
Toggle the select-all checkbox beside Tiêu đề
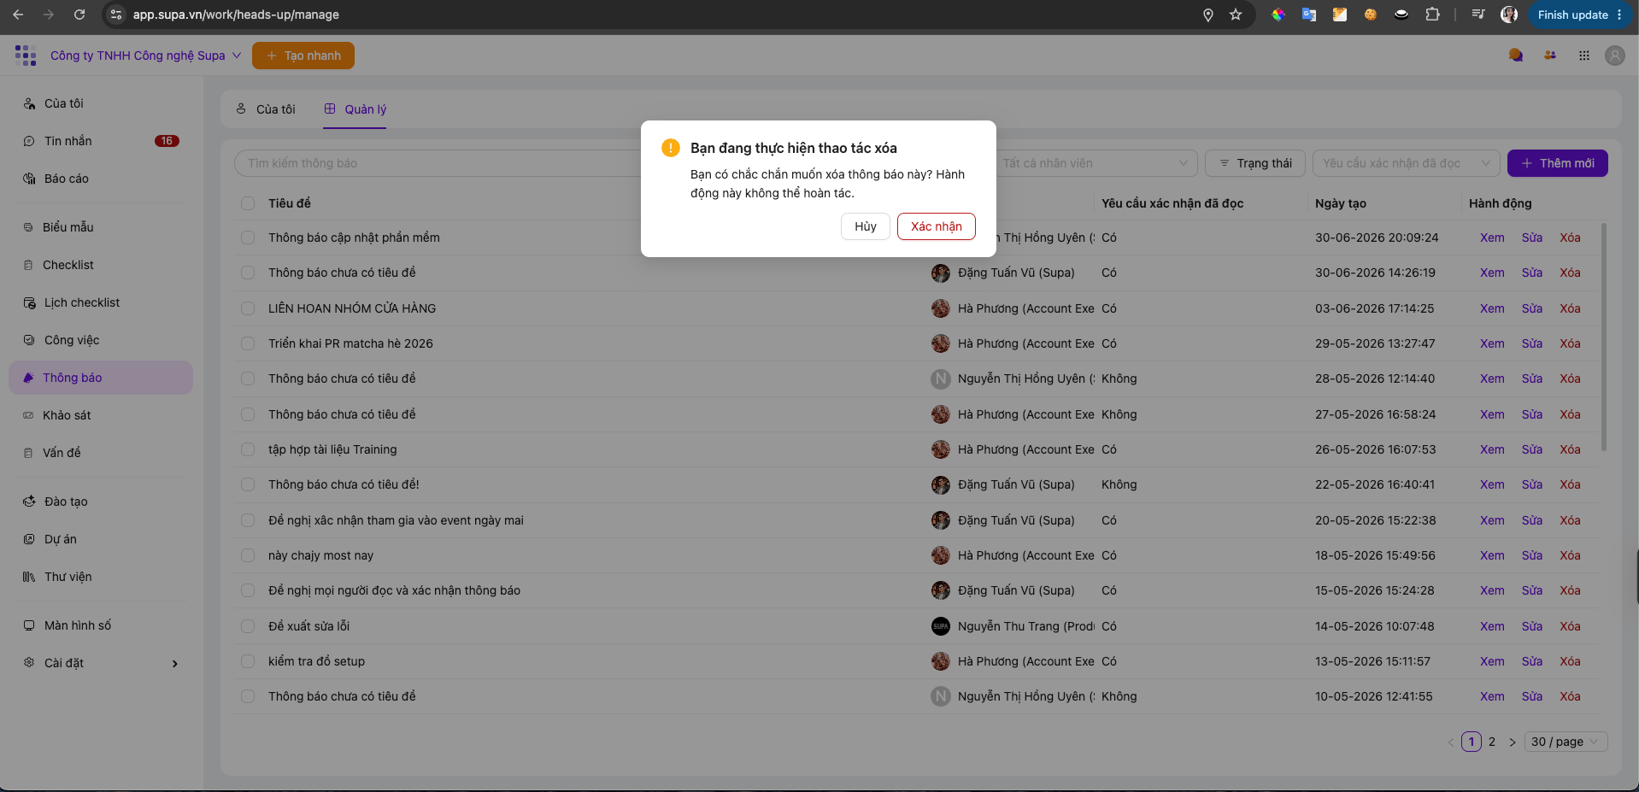click(248, 203)
